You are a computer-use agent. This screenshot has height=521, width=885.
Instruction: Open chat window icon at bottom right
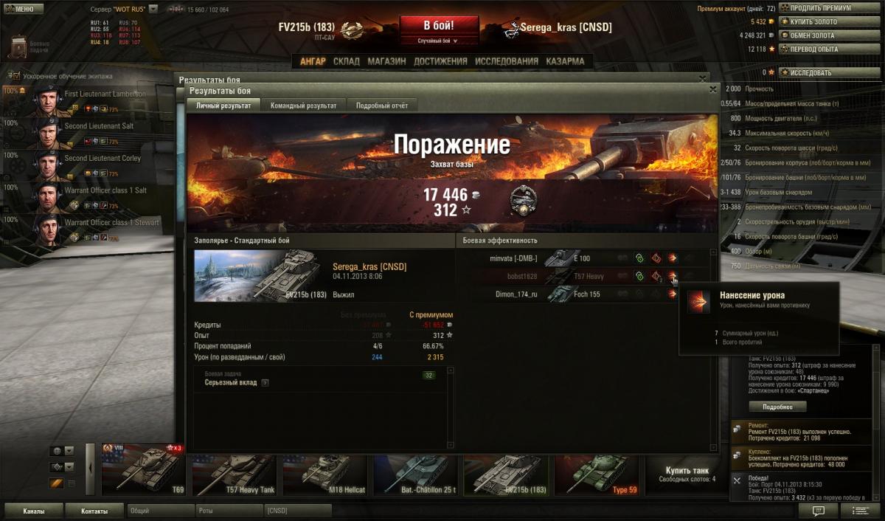click(x=818, y=511)
